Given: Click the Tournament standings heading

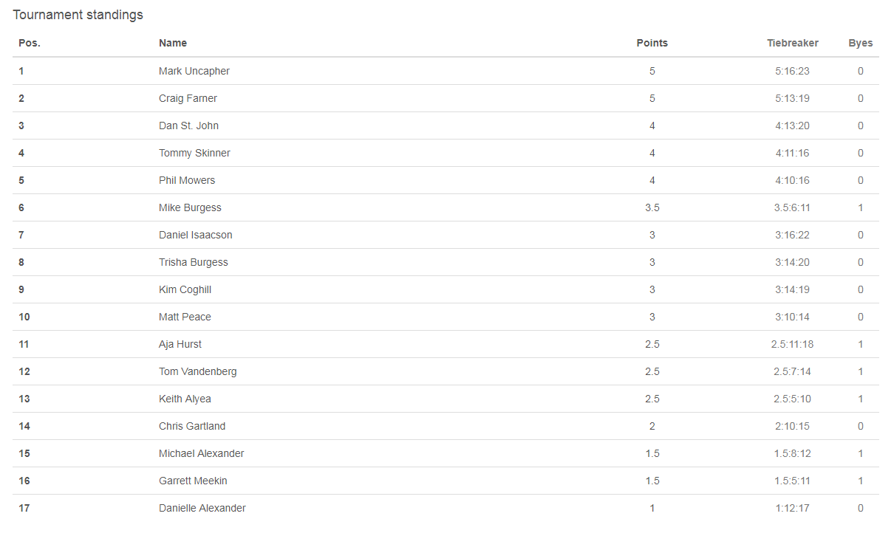Looking at the screenshot, I should (78, 15).
